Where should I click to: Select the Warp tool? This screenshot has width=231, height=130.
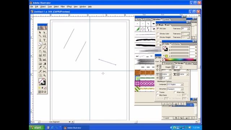(x=40, y=55)
